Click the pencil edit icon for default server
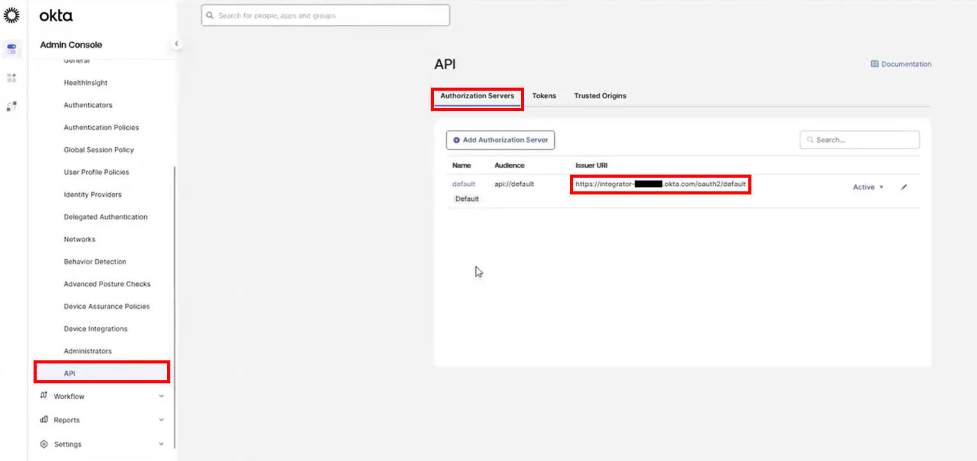This screenshot has height=461, width=977. pyautogui.click(x=904, y=187)
